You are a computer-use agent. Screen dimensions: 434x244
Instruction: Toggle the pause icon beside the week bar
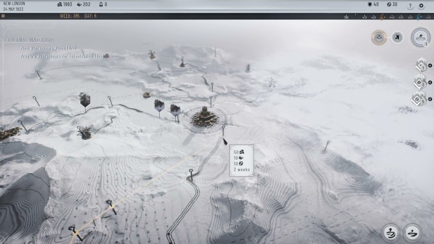click(x=3, y=16)
